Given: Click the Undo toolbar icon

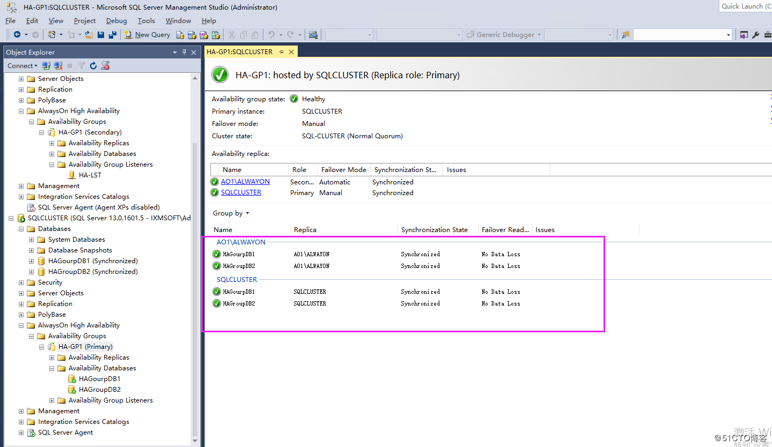Looking at the screenshot, I should (271, 34).
